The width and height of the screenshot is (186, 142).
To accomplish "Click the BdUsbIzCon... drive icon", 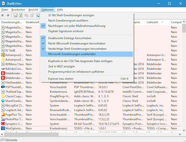I will point(3,69).
